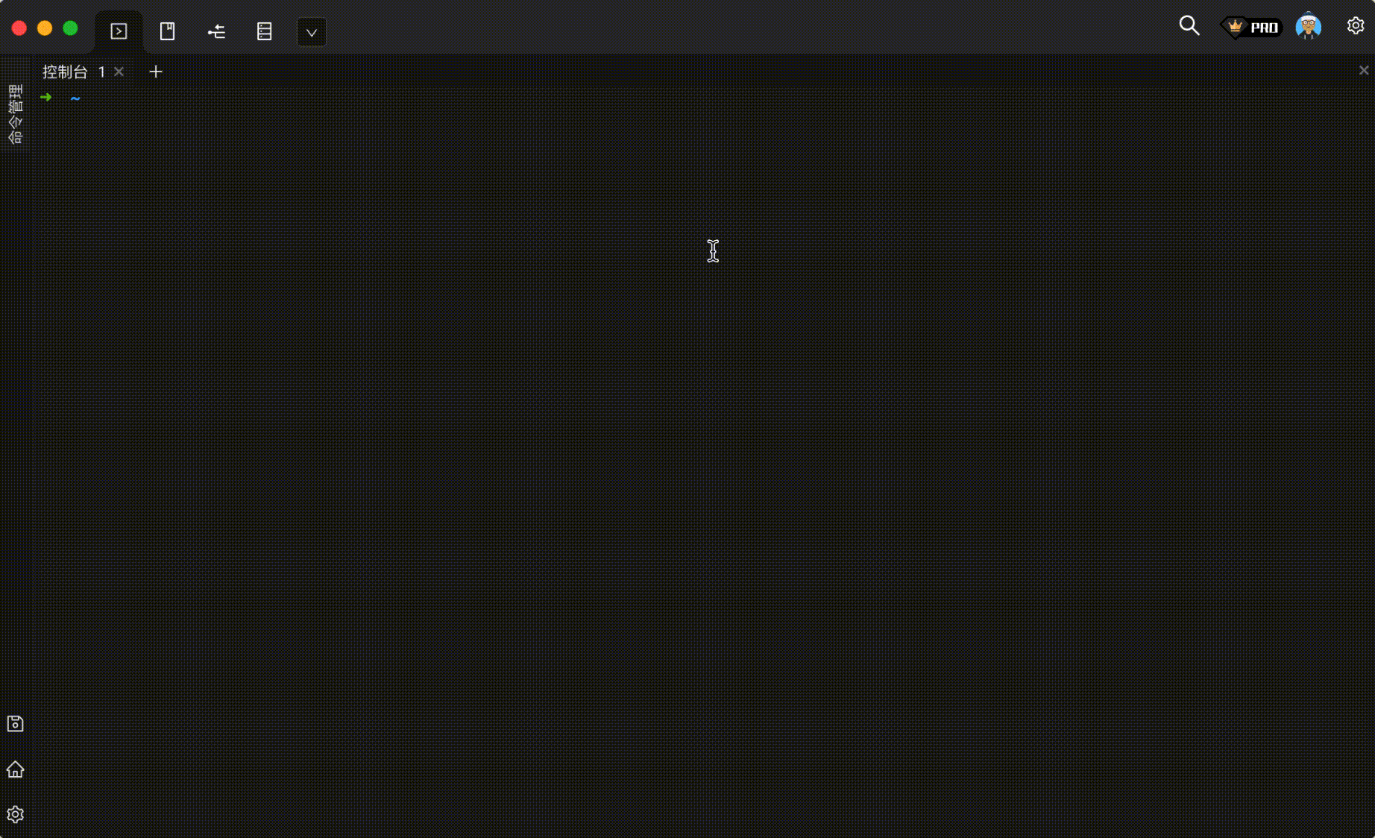Screen dimensions: 1375x838
Task: Focus the terminal prompt input area
Action: [704, 461]
